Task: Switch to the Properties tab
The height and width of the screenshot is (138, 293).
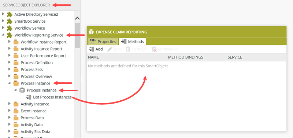Action: coord(103,41)
